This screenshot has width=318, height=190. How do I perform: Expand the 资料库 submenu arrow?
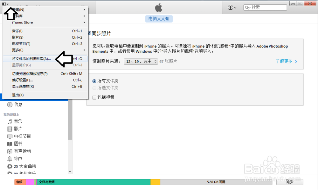(x=84, y=16)
